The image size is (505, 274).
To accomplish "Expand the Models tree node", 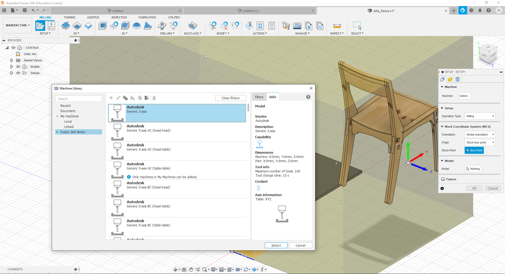I will [12, 67].
